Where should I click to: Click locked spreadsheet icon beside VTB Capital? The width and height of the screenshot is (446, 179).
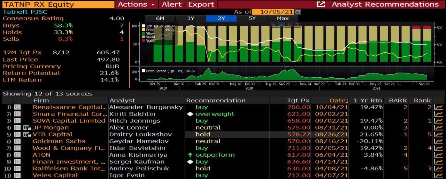27,134
